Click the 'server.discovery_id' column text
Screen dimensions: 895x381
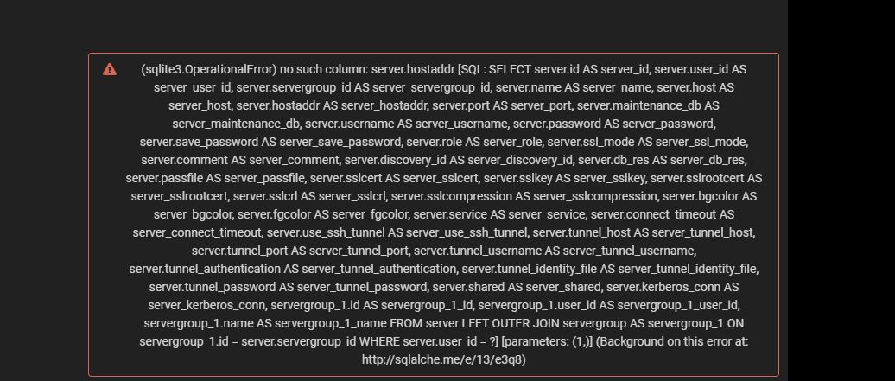[x=396, y=160]
